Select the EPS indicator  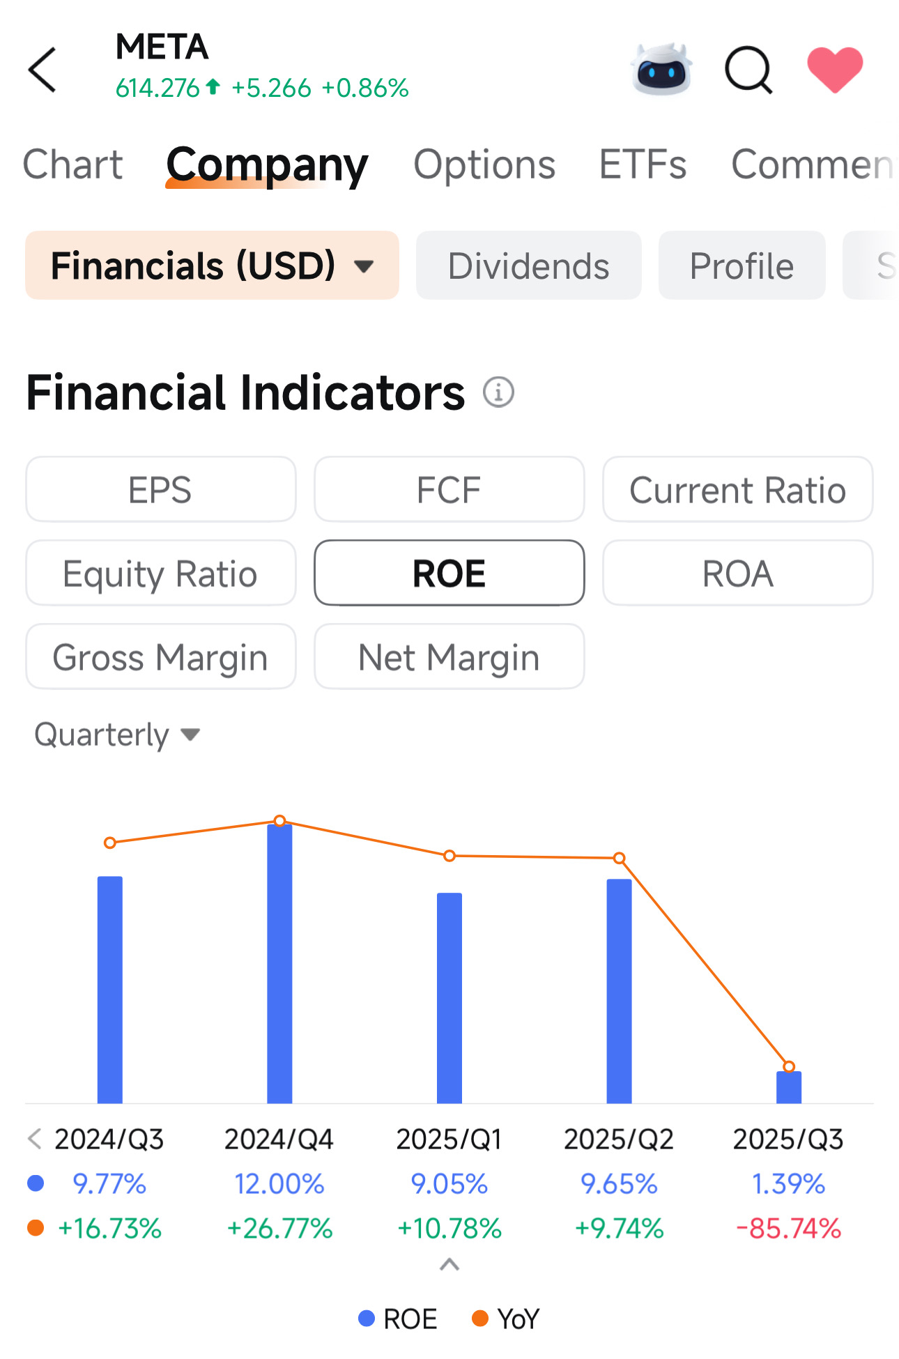(x=161, y=489)
